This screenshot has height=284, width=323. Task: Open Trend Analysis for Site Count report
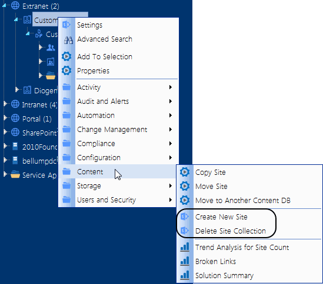click(242, 248)
